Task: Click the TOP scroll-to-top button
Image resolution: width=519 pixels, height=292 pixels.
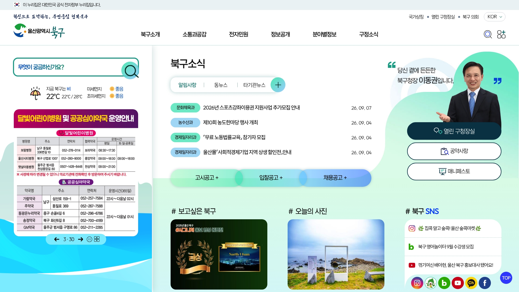Action: pyautogui.click(x=506, y=278)
